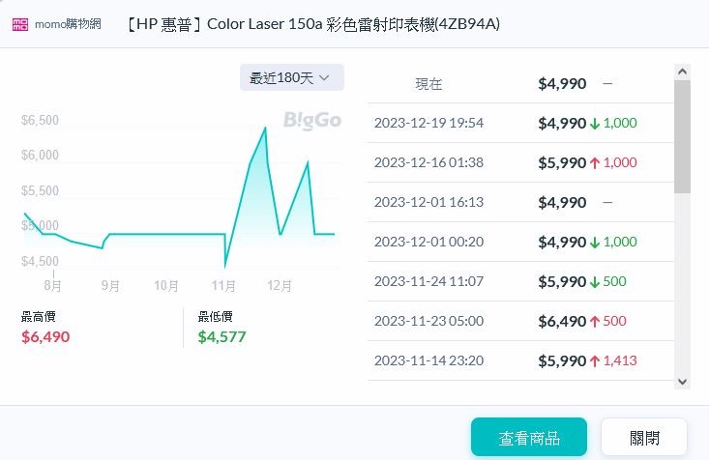Click the HP Color Laser 150a product title
Image resolution: width=709 pixels, height=460 pixels.
click(x=312, y=24)
